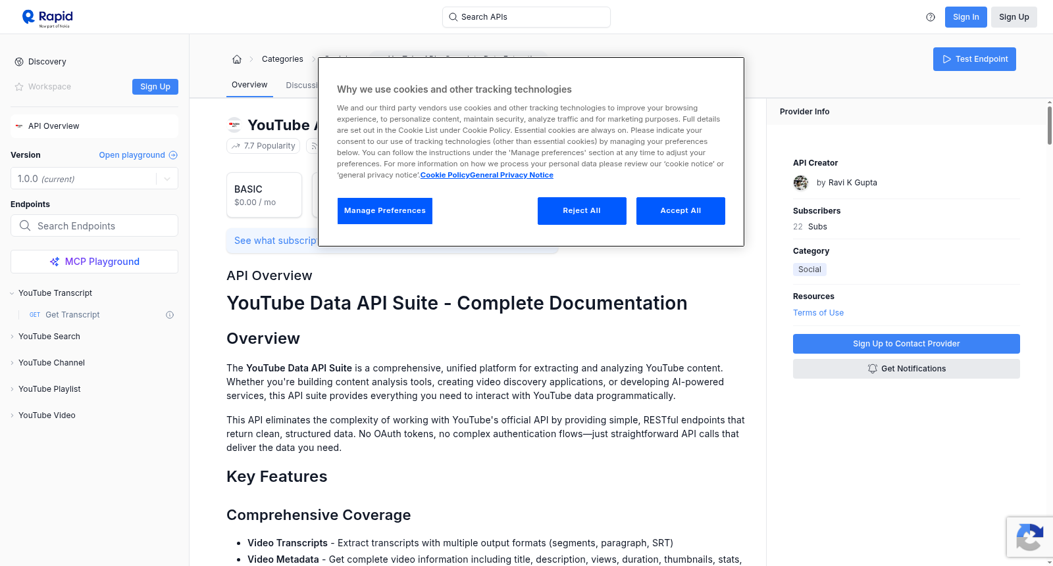The width and height of the screenshot is (1053, 566).
Task: Expand the YouTube Video group
Action: [x=12, y=415]
